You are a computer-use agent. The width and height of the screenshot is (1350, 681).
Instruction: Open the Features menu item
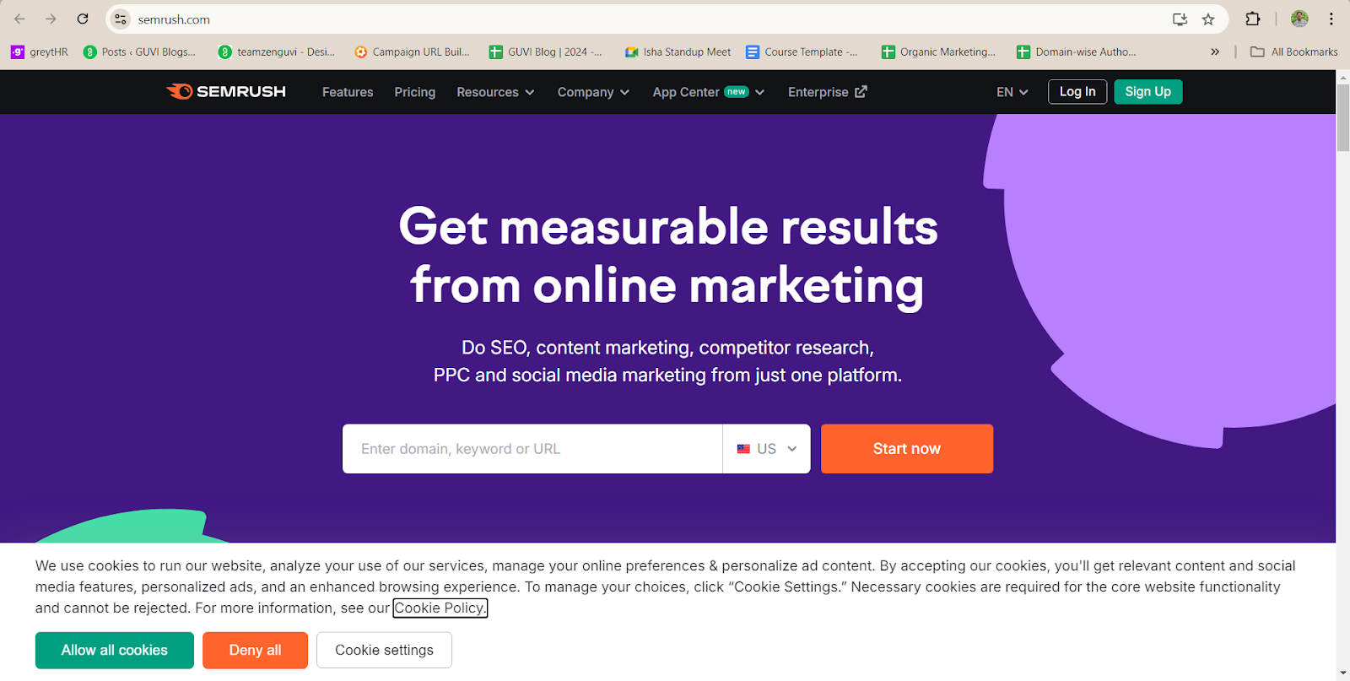coord(348,92)
